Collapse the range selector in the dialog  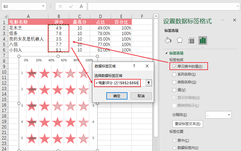149,83
